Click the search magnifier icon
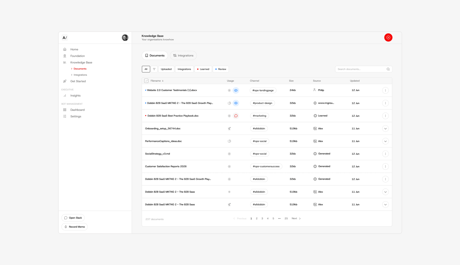Viewport: 460px width, 265px height. click(x=388, y=69)
